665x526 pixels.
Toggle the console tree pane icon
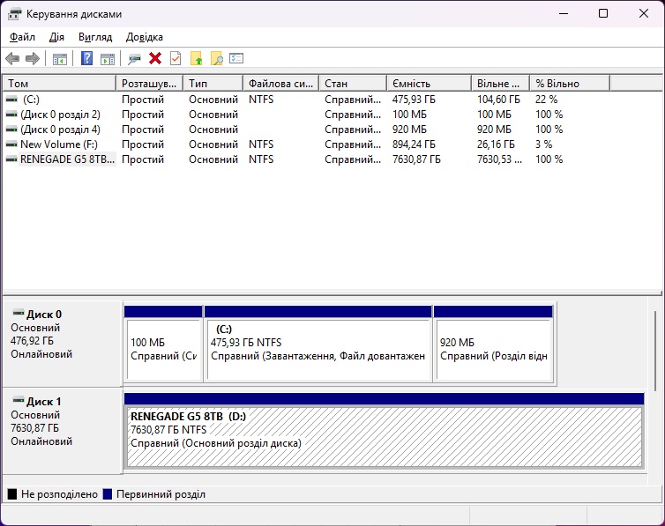60,59
